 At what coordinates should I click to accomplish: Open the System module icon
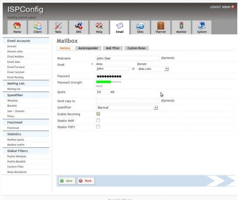[x=202, y=25]
